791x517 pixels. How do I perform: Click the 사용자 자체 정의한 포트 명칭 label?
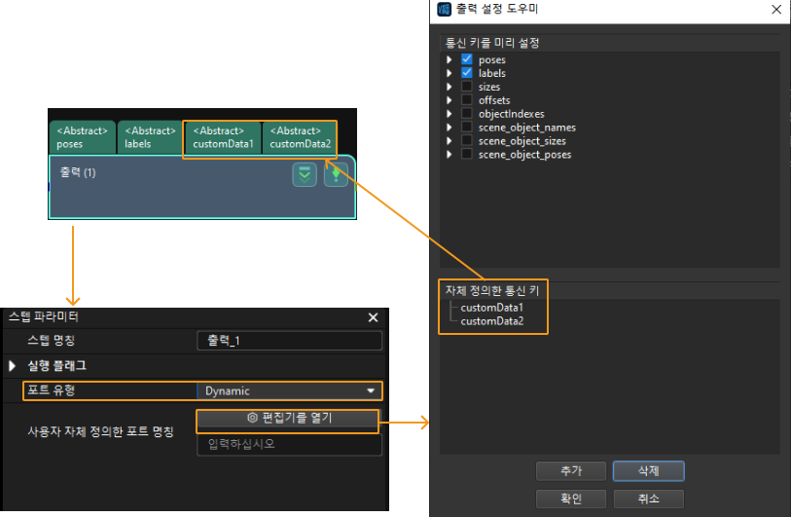click(x=100, y=432)
